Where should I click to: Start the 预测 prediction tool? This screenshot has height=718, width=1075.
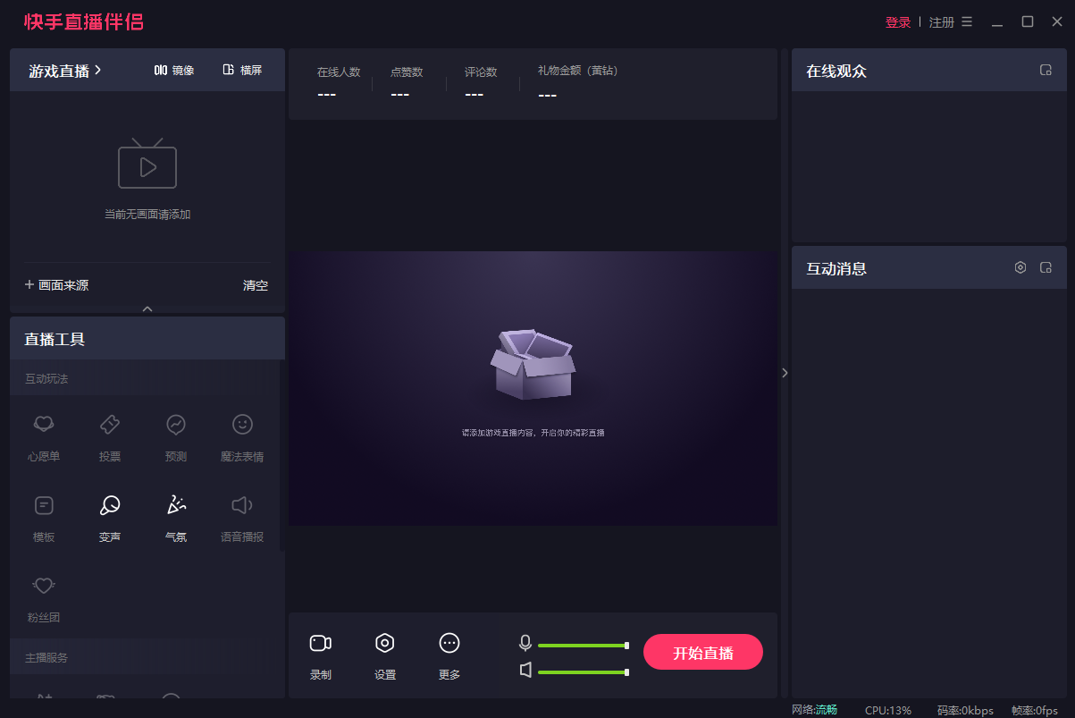point(175,435)
